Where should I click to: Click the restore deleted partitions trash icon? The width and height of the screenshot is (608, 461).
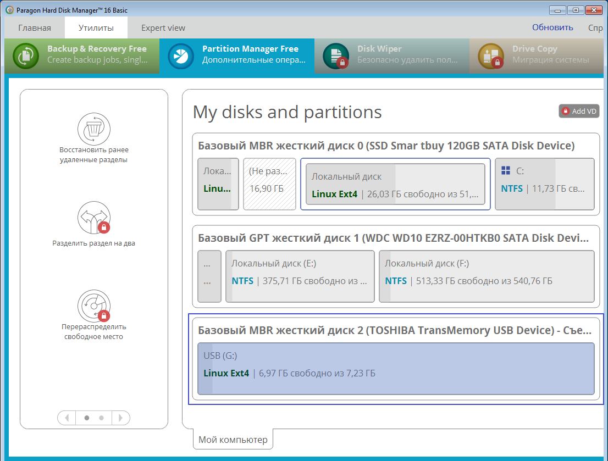coord(94,129)
